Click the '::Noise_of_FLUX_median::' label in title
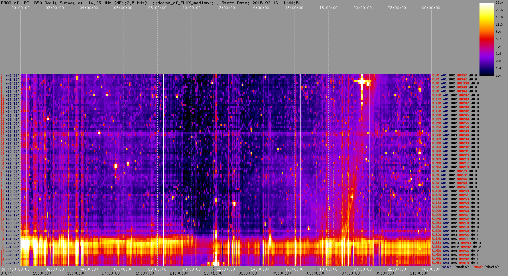 click(x=183, y=3)
